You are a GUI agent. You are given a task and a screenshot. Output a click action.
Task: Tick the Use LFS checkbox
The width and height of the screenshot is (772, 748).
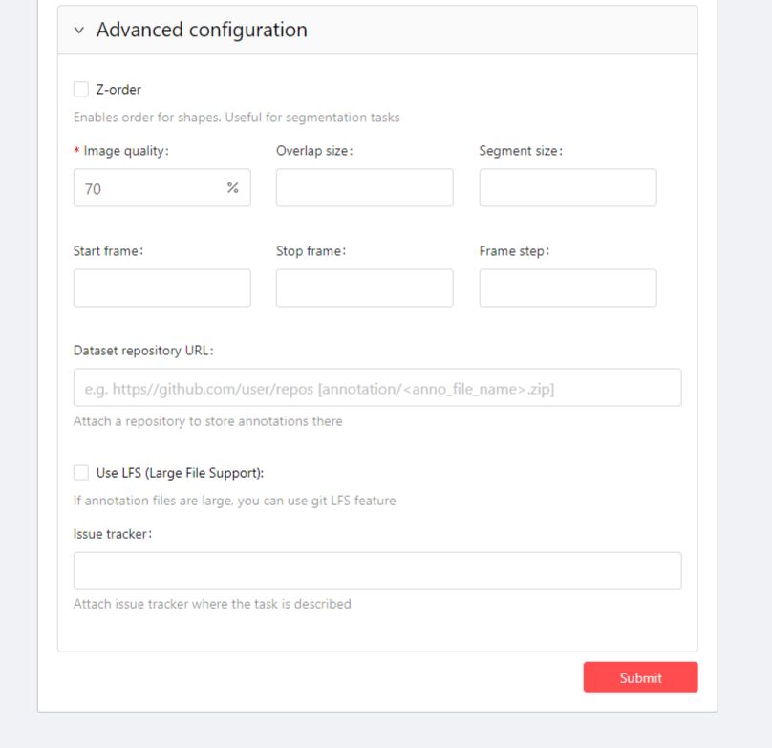click(81, 472)
